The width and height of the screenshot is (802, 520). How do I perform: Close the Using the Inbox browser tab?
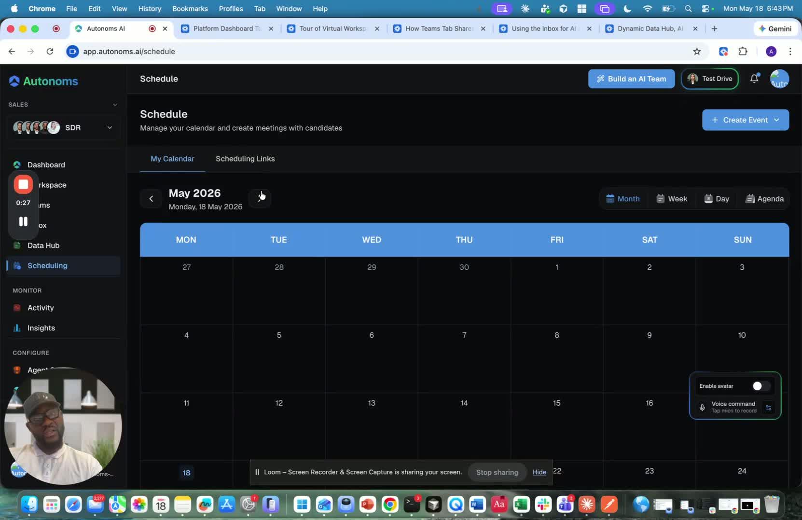click(x=589, y=28)
